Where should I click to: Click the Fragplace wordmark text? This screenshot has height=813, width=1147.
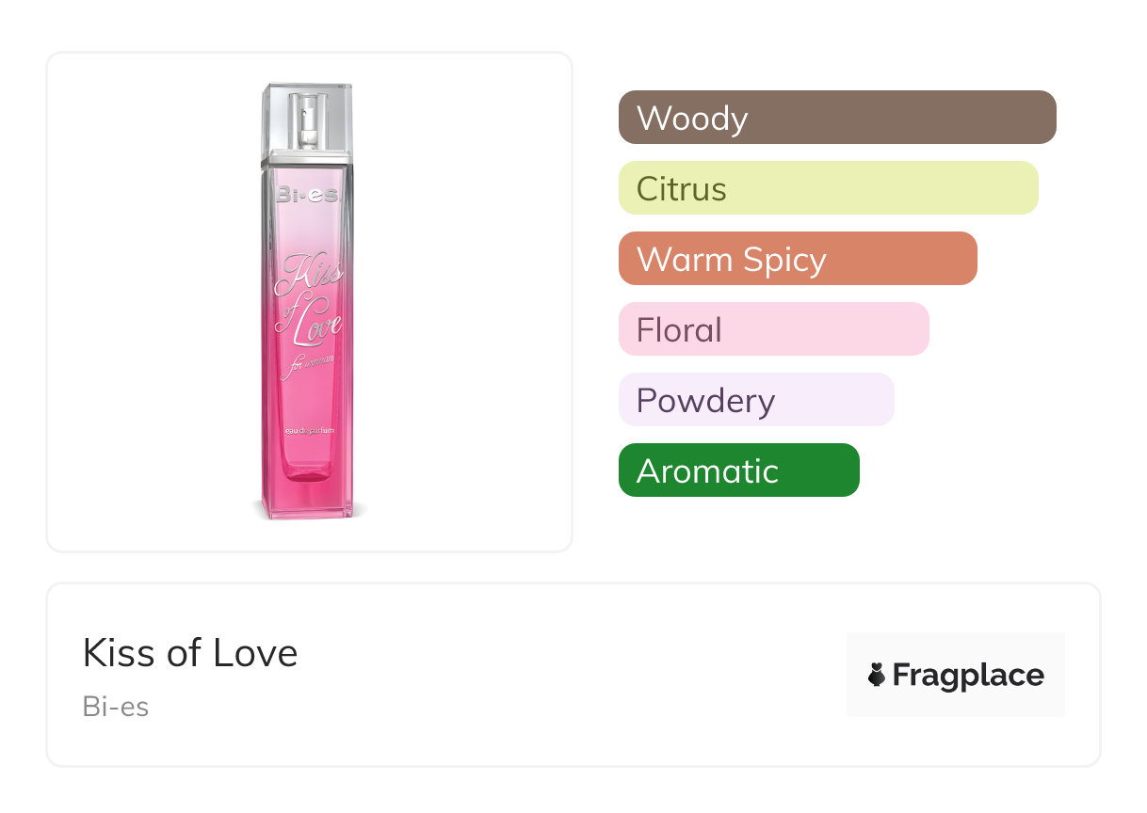[x=968, y=676]
